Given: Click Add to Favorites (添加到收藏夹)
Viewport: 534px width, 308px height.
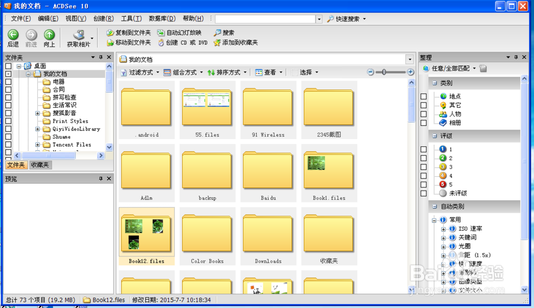Looking at the screenshot, I should (x=235, y=43).
